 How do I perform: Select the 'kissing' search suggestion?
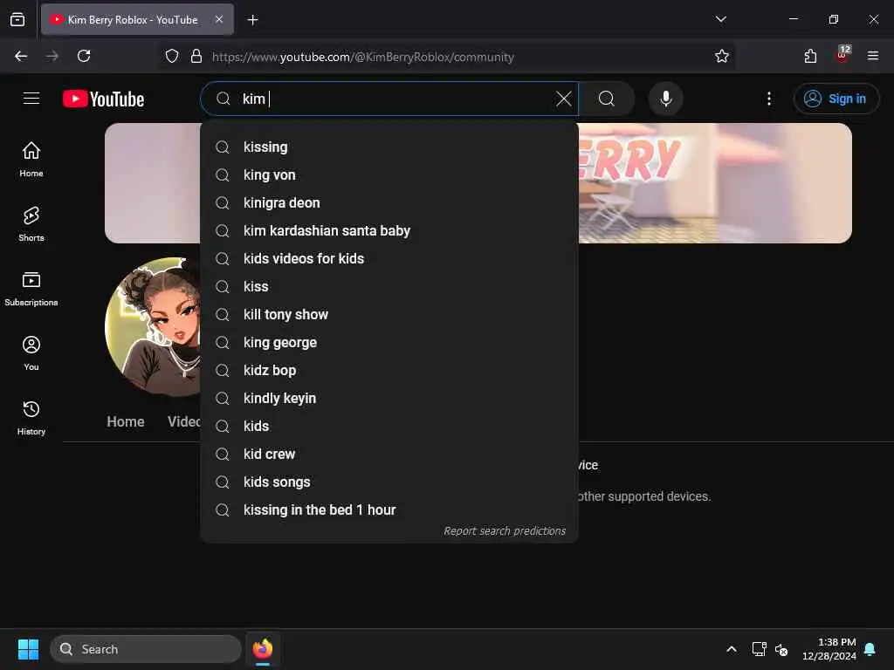[389, 147]
